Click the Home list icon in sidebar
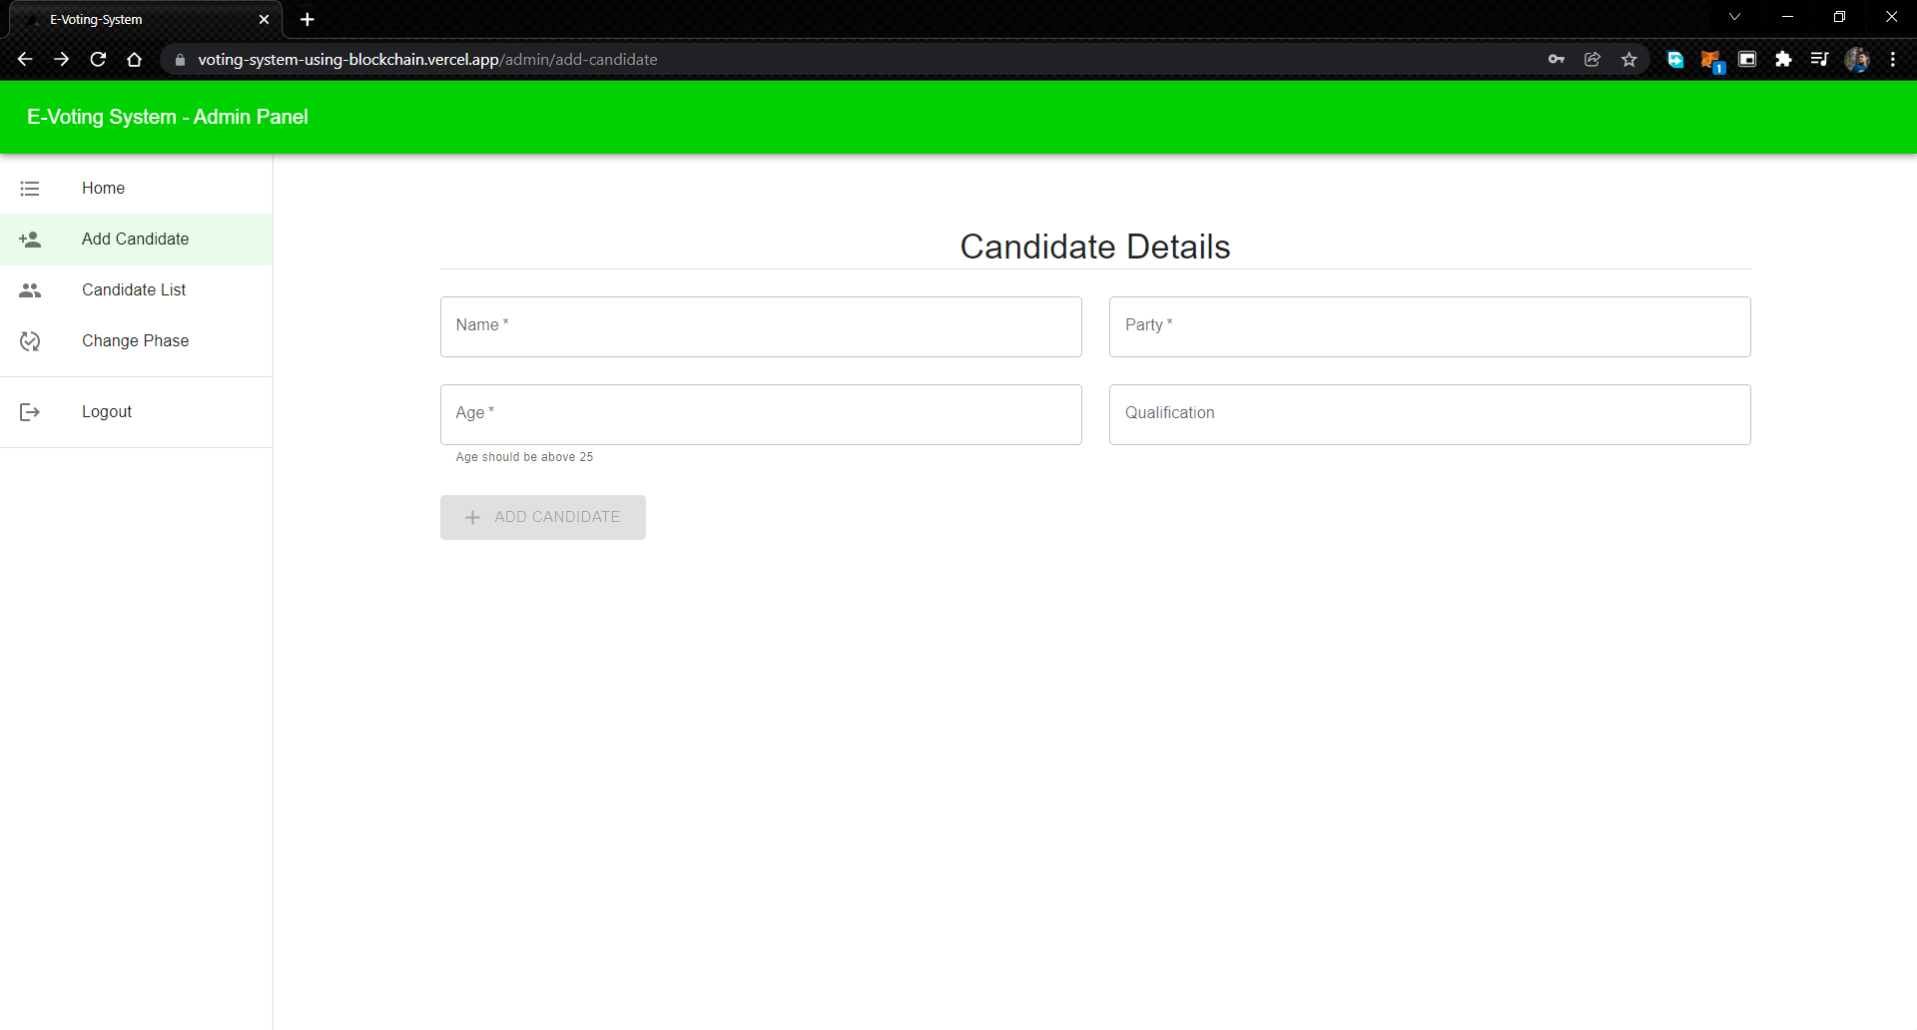Image resolution: width=1917 pixels, height=1030 pixels. pyautogui.click(x=29, y=188)
